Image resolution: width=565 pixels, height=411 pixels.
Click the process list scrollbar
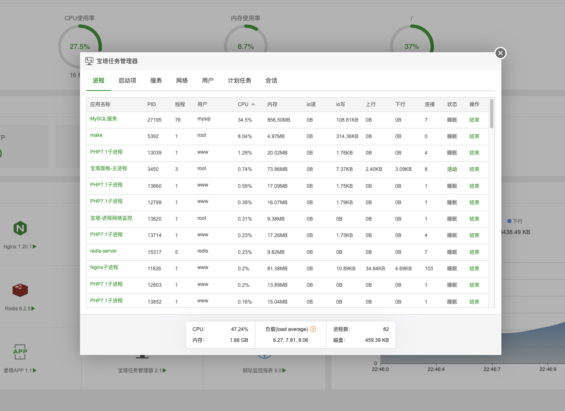(492, 114)
